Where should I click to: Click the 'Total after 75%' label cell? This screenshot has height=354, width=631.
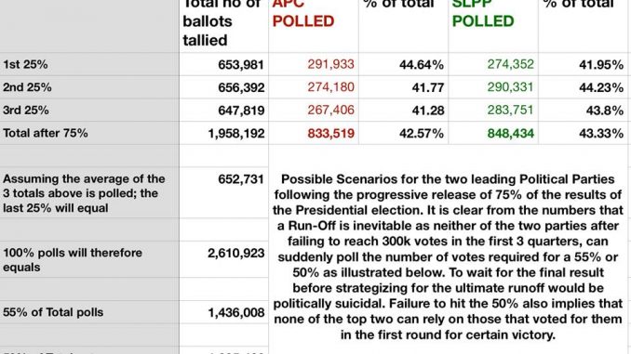(x=89, y=133)
